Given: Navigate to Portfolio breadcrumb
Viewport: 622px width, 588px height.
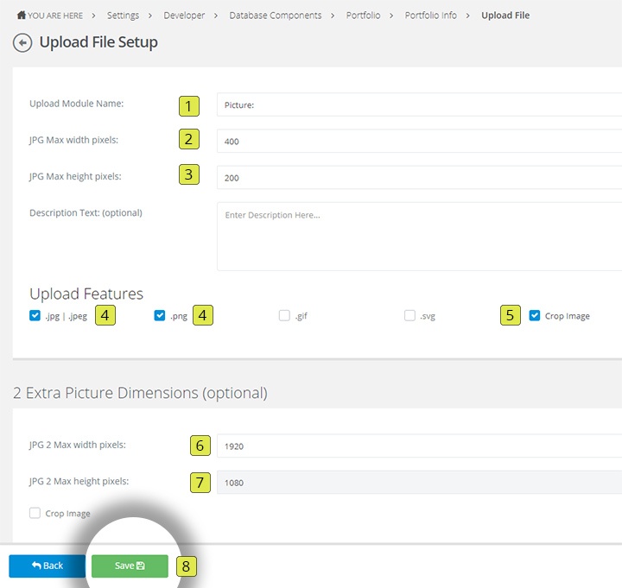Looking at the screenshot, I should click(363, 16).
